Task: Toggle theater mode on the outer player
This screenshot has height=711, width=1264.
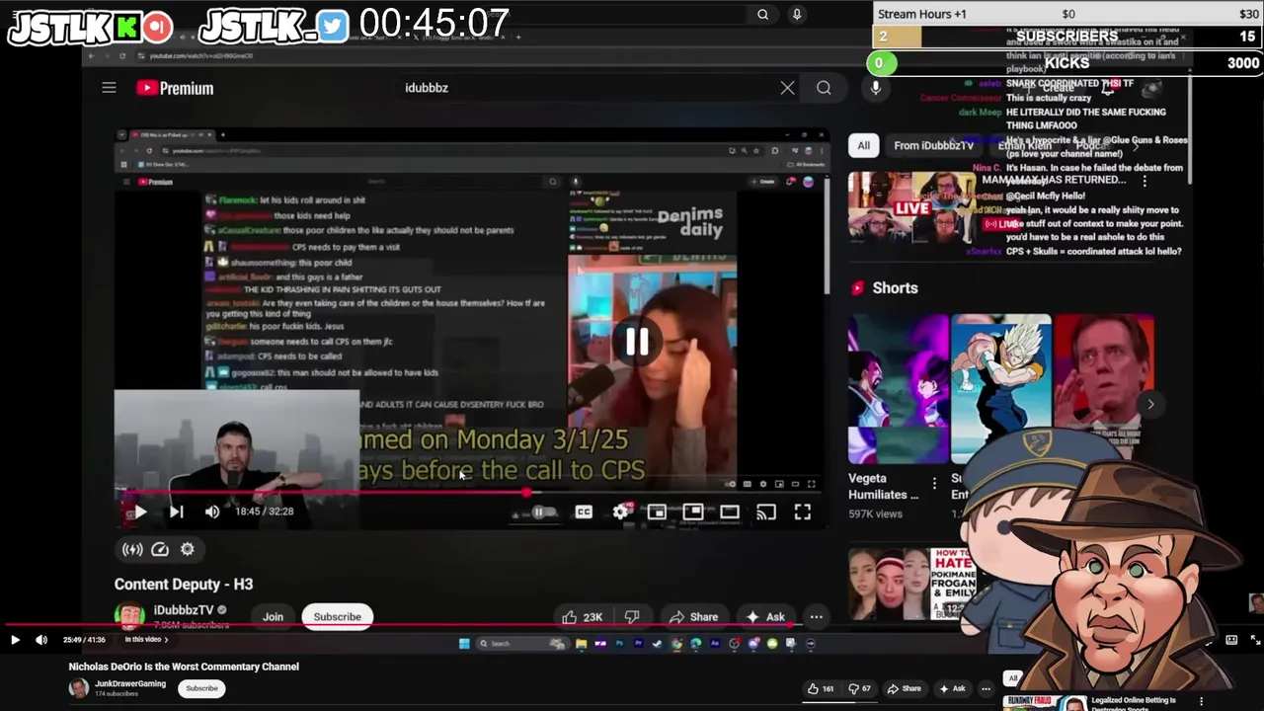Action: (1231, 640)
